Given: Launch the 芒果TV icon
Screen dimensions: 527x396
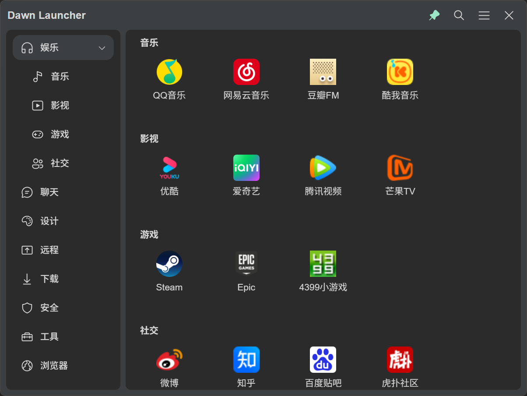Looking at the screenshot, I should [400, 168].
